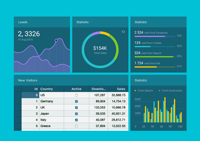The width and height of the screenshot is (200, 141).
Task: Uncheck the Active checkbox for Japan
Action: (x=76, y=114)
